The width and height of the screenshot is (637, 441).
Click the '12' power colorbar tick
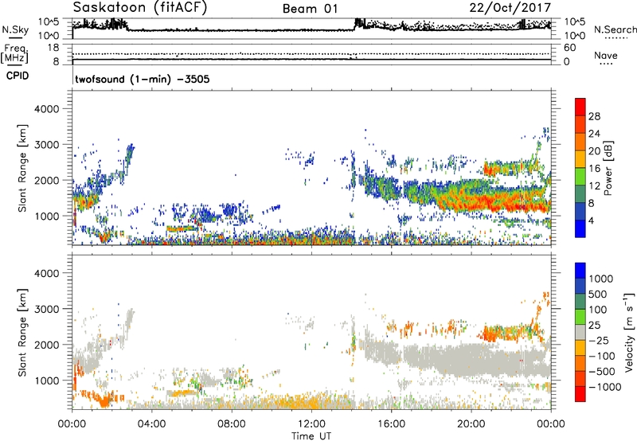tap(594, 186)
